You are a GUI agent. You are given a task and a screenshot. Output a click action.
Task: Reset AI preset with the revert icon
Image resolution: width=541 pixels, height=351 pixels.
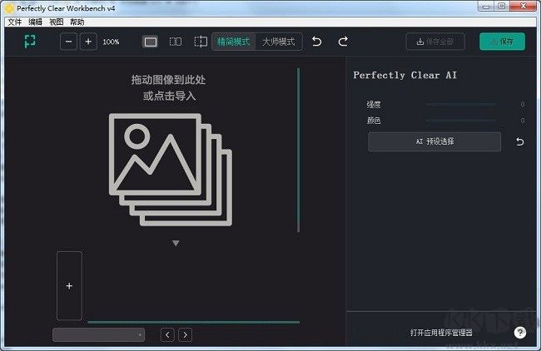pyautogui.click(x=519, y=141)
